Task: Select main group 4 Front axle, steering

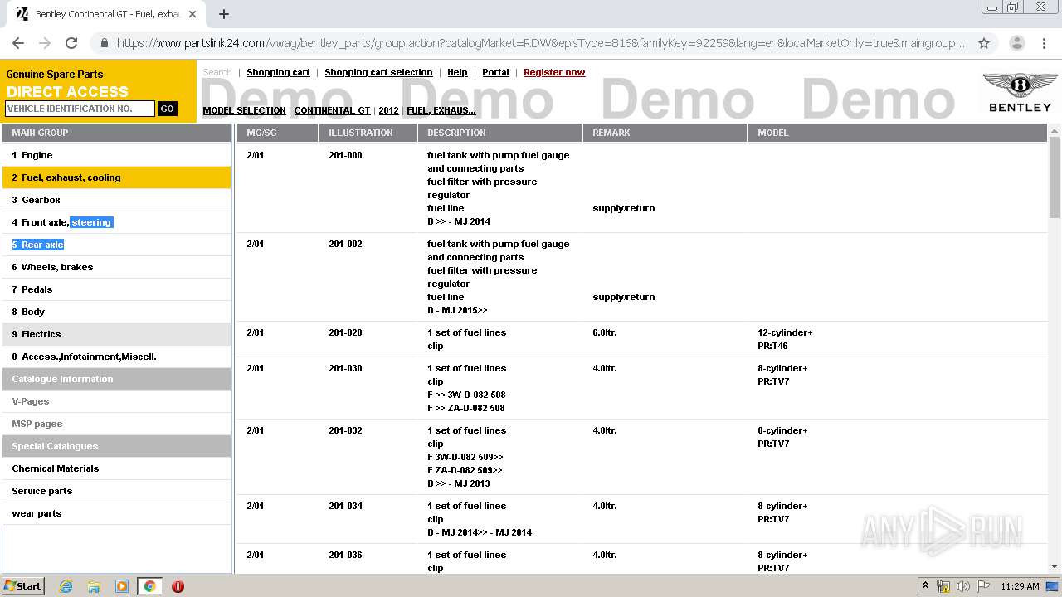Action: [116, 222]
